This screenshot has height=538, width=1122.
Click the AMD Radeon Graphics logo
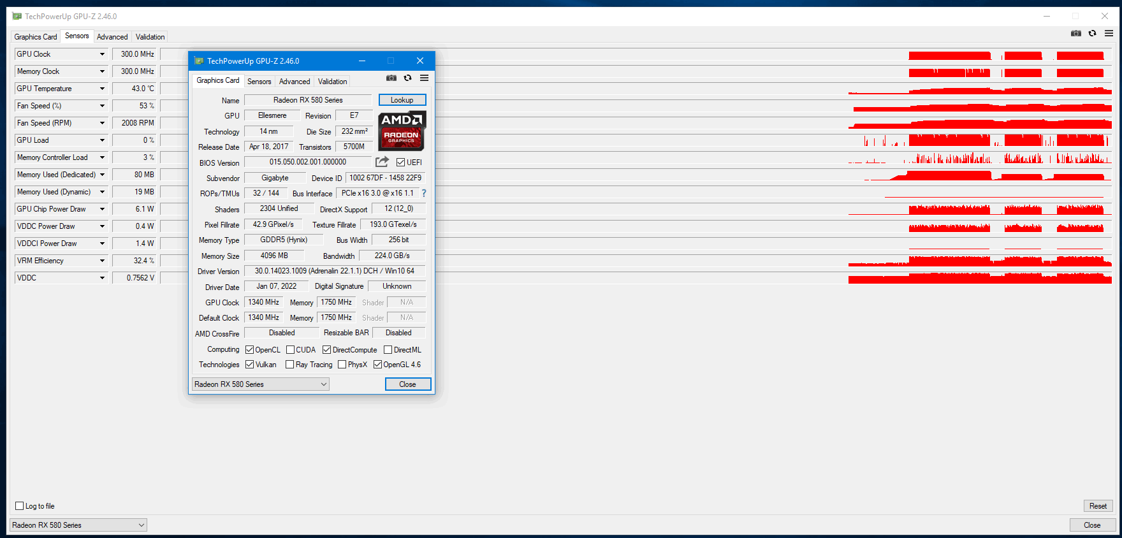coord(402,131)
